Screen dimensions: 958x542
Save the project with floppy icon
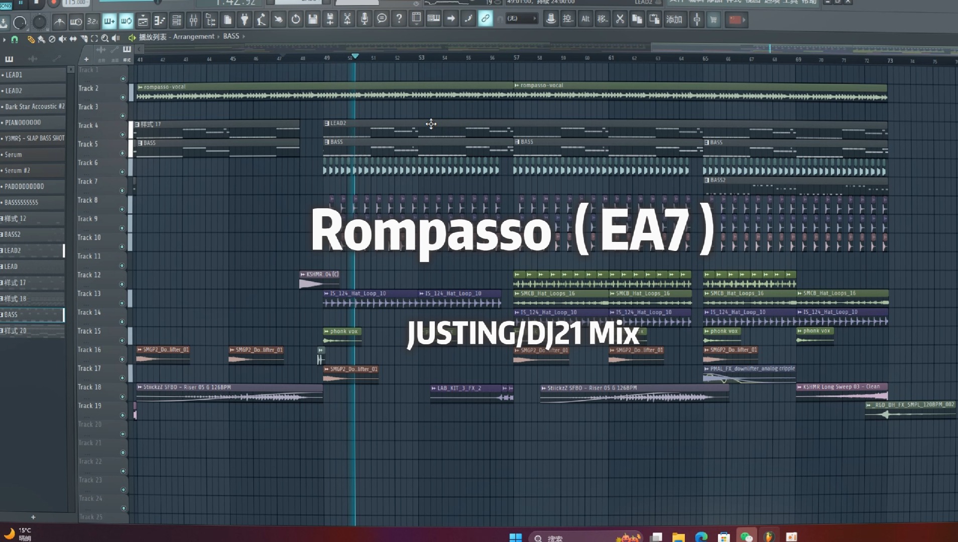(313, 20)
